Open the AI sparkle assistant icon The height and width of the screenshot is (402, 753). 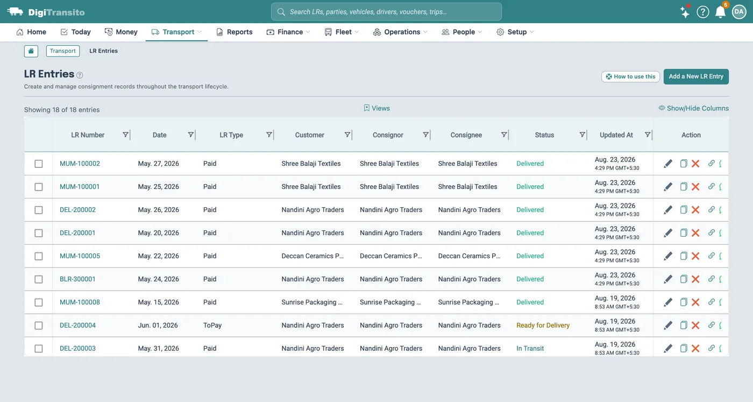pyautogui.click(x=685, y=12)
